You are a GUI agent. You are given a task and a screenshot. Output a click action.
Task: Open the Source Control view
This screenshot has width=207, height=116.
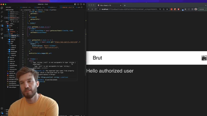[x=2, y=17]
